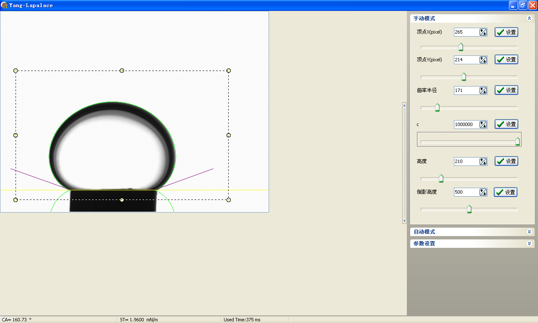Click the c parameter slider thumb
Screen dimensions: 538x323
518,142
